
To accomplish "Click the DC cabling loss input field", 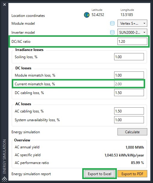I will [129, 93].
